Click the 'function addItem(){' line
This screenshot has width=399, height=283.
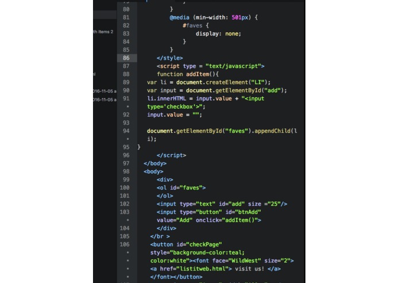(x=188, y=74)
